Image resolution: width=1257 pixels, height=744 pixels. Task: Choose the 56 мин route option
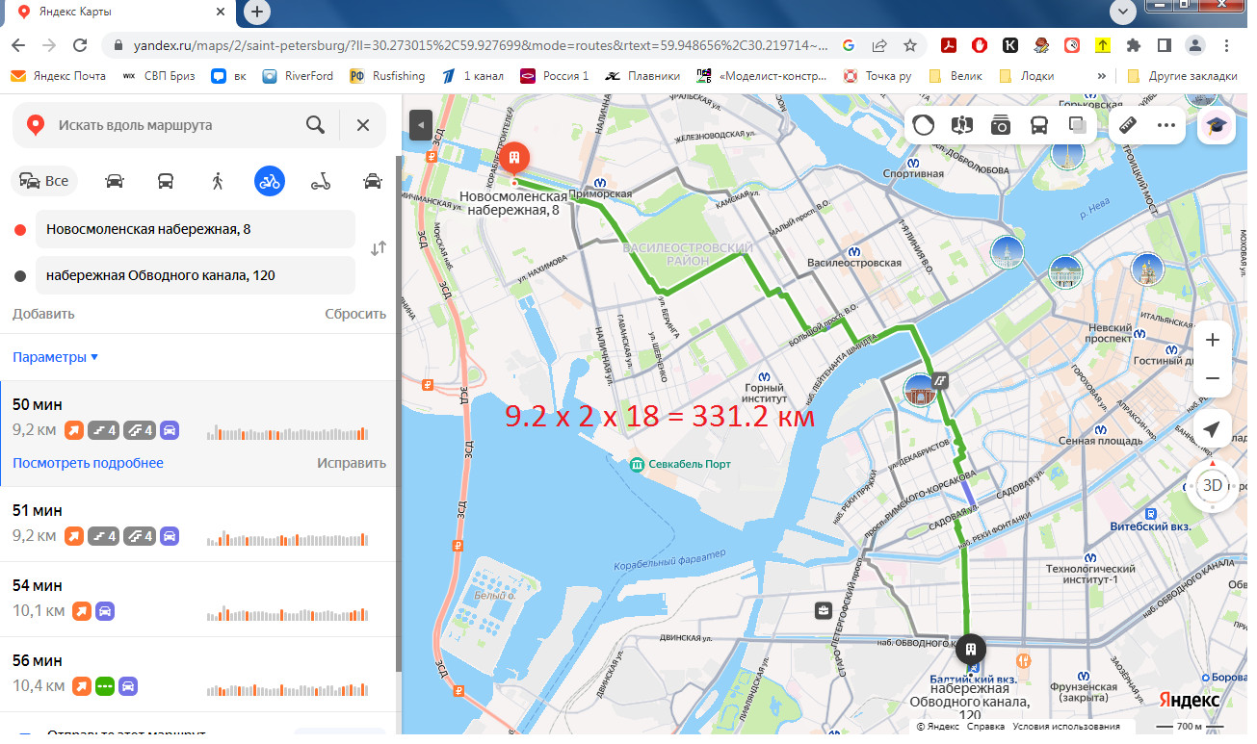(x=199, y=675)
